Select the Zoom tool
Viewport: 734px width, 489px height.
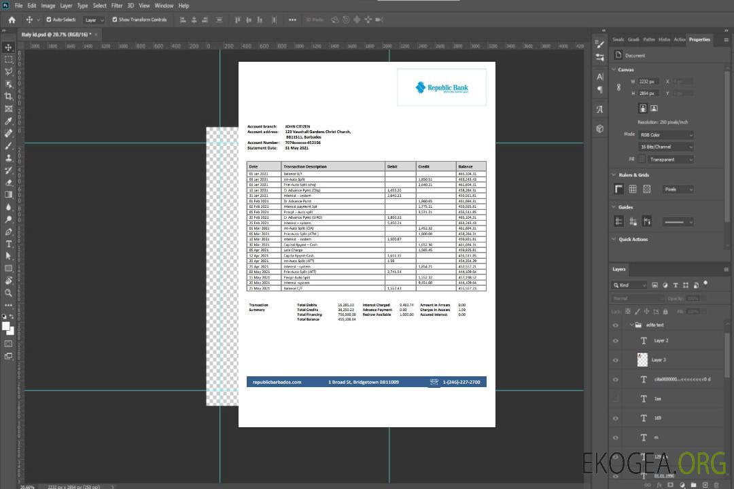[8, 293]
